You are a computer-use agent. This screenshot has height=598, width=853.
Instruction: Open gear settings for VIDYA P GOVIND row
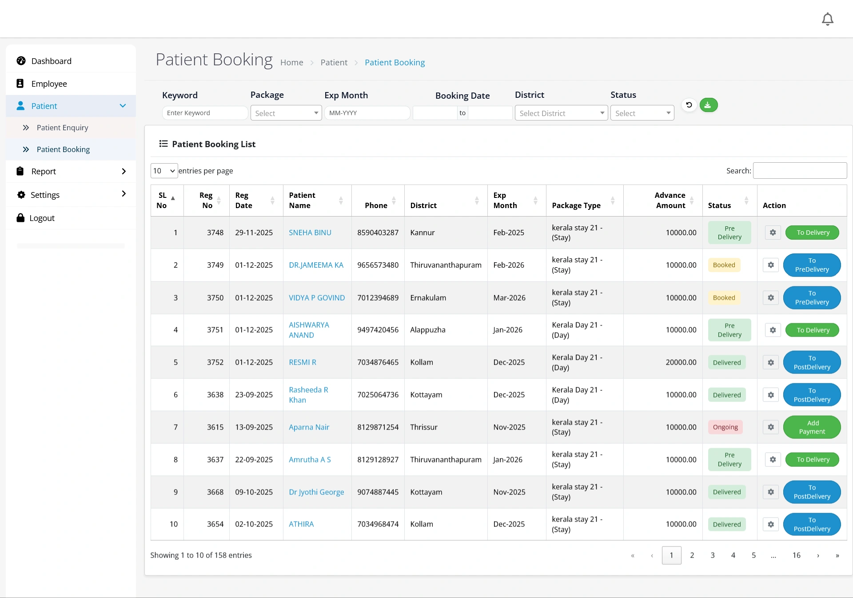coord(771,297)
